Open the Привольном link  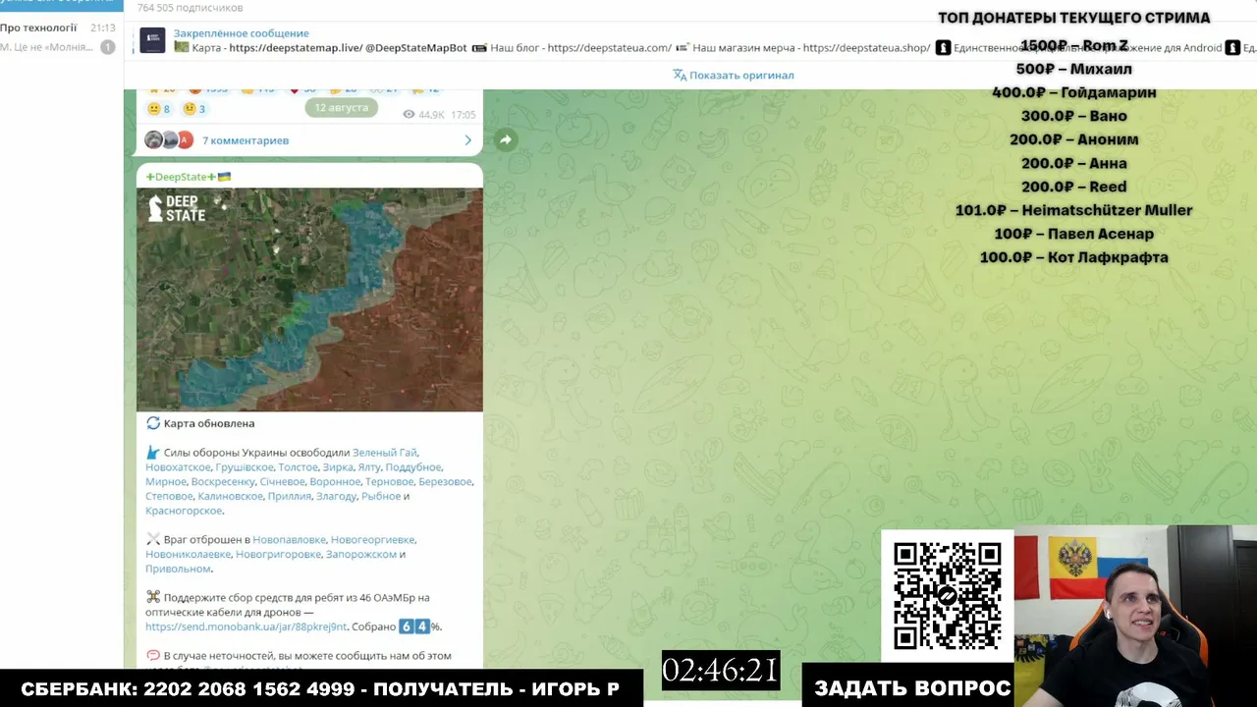(178, 569)
